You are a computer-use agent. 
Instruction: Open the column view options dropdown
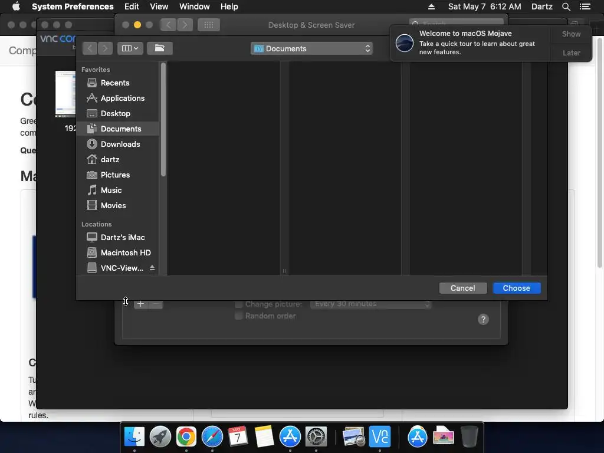click(130, 48)
